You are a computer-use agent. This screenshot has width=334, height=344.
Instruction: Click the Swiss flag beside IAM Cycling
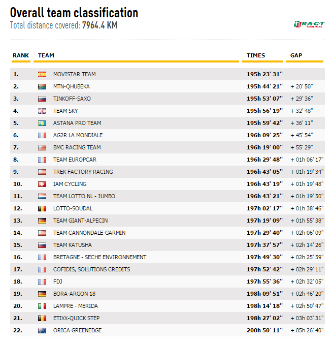(42, 184)
